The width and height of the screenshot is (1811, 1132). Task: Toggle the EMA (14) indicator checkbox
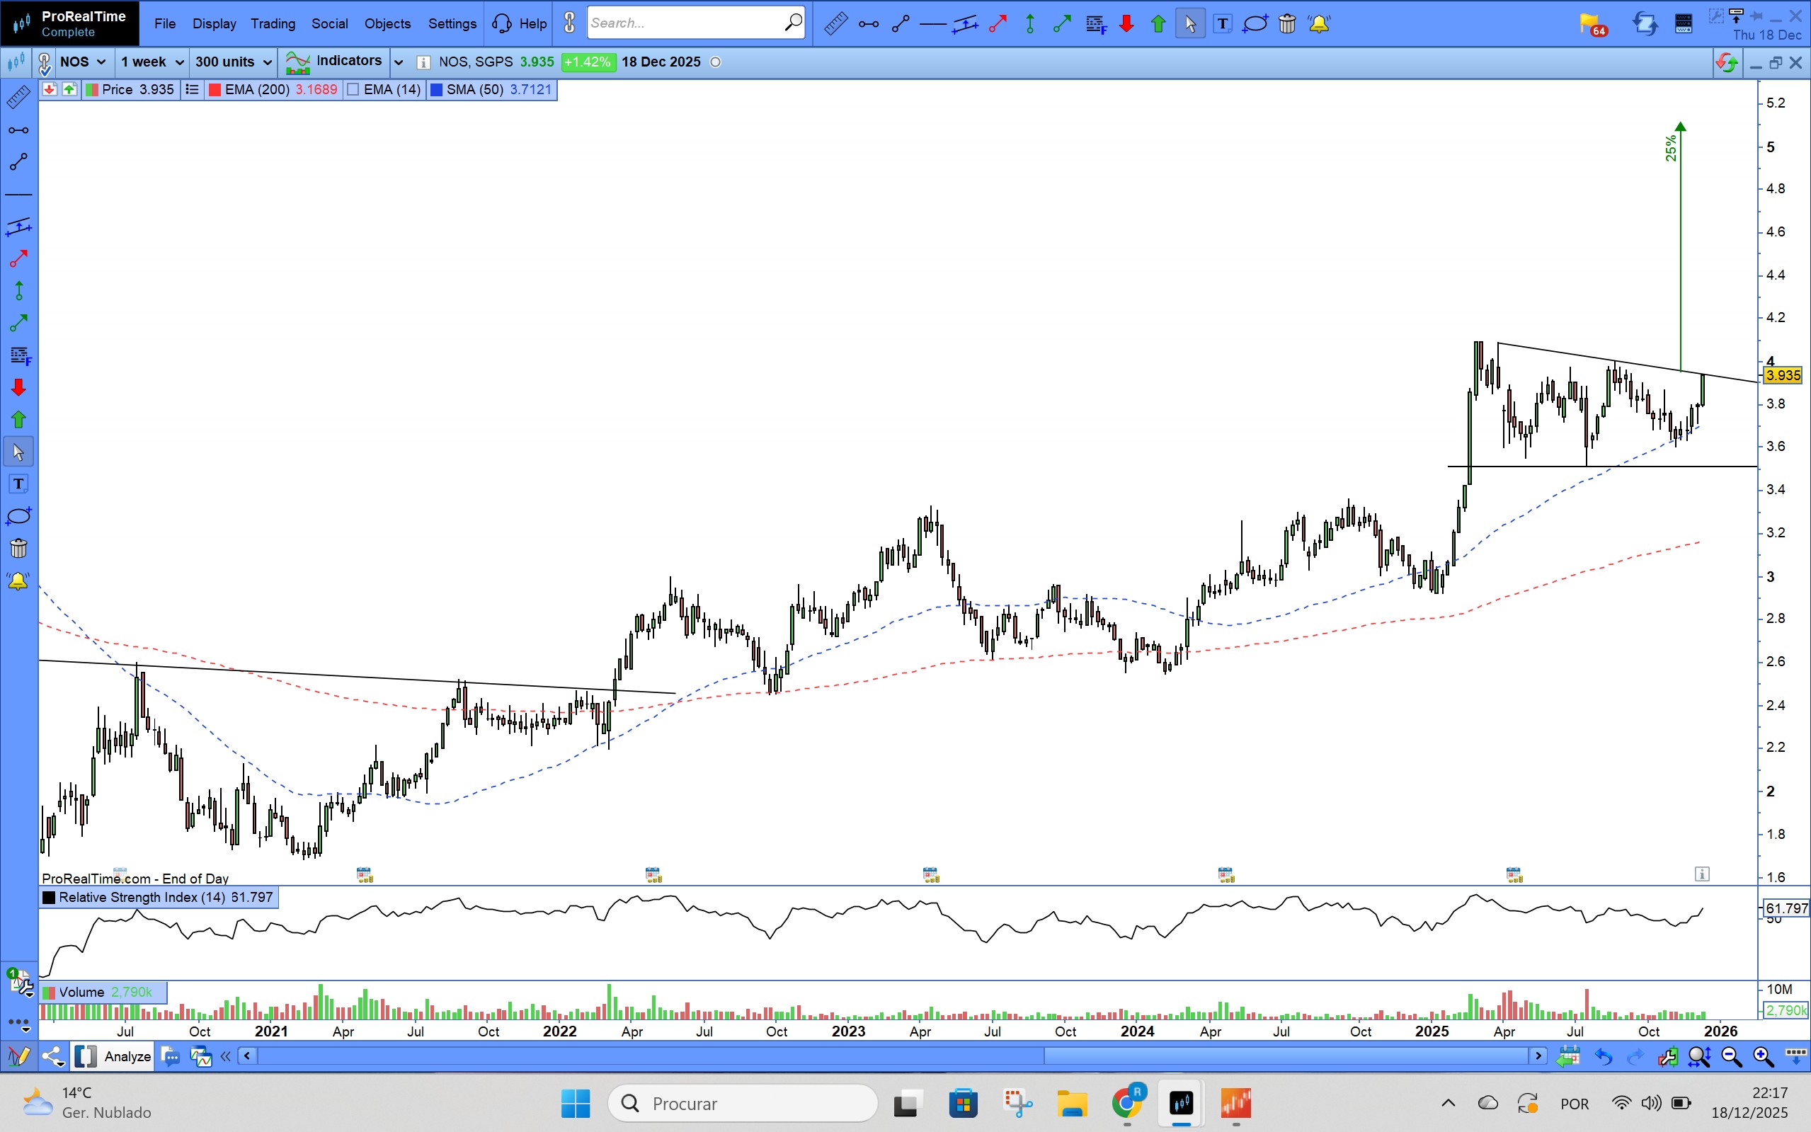click(x=353, y=90)
